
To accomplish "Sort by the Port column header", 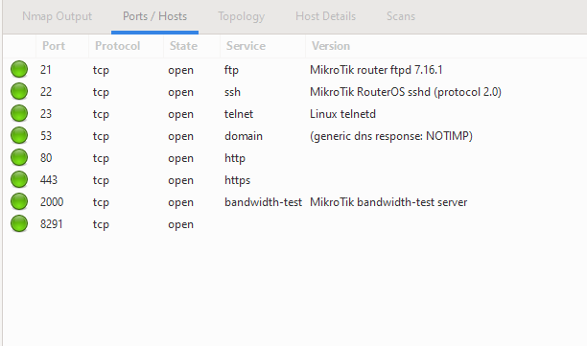I will click(x=62, y=46).
